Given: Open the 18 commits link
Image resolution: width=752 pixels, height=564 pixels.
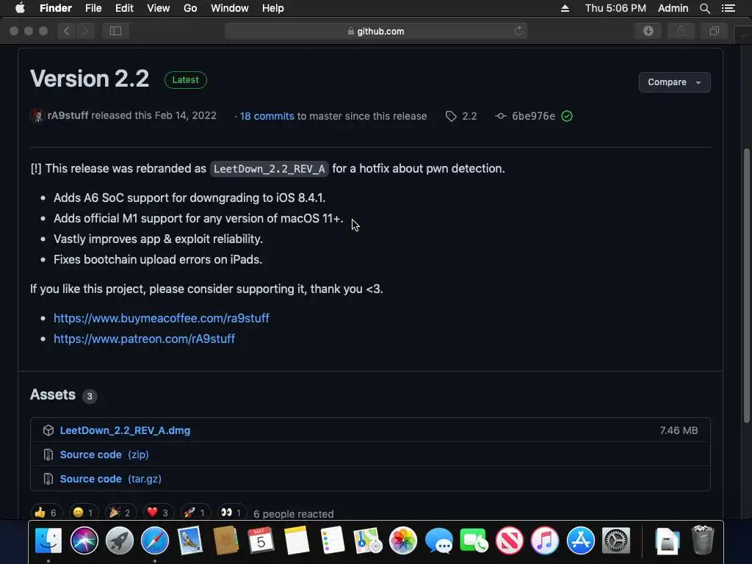Looking at the screenshot, I should (x=267, y=116).
